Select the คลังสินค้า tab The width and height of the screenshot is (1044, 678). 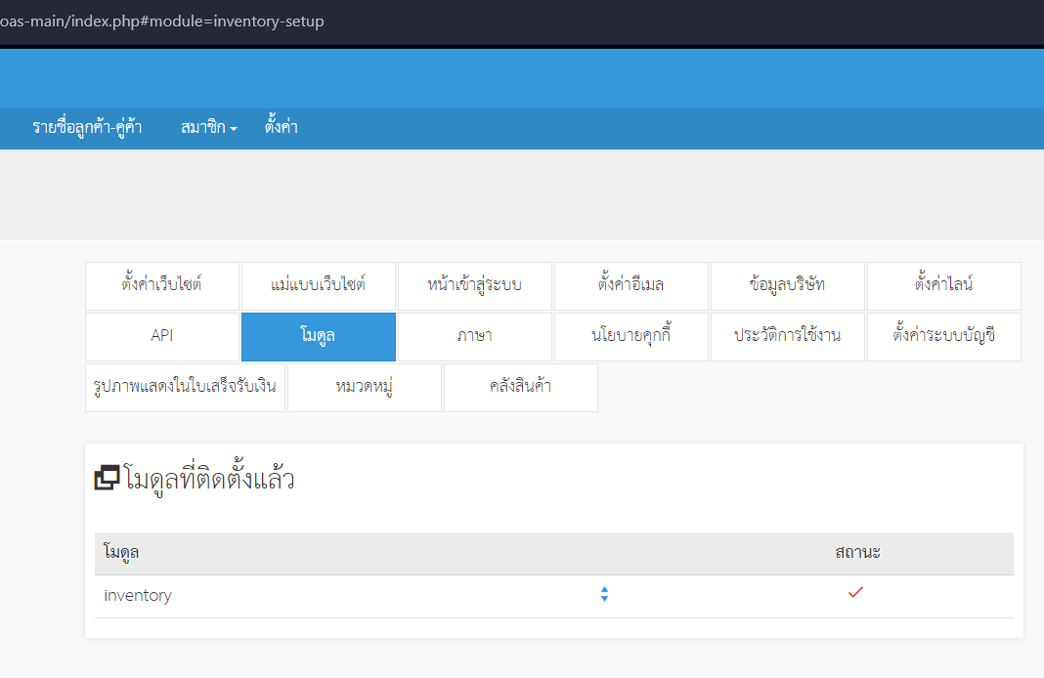(521, 387)
